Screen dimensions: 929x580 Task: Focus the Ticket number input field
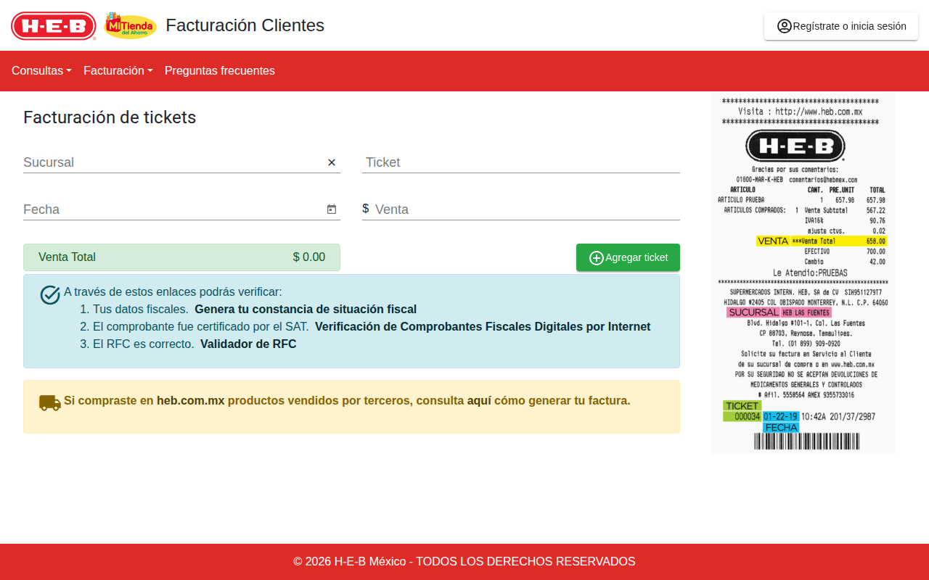click(x=521, y=162)
